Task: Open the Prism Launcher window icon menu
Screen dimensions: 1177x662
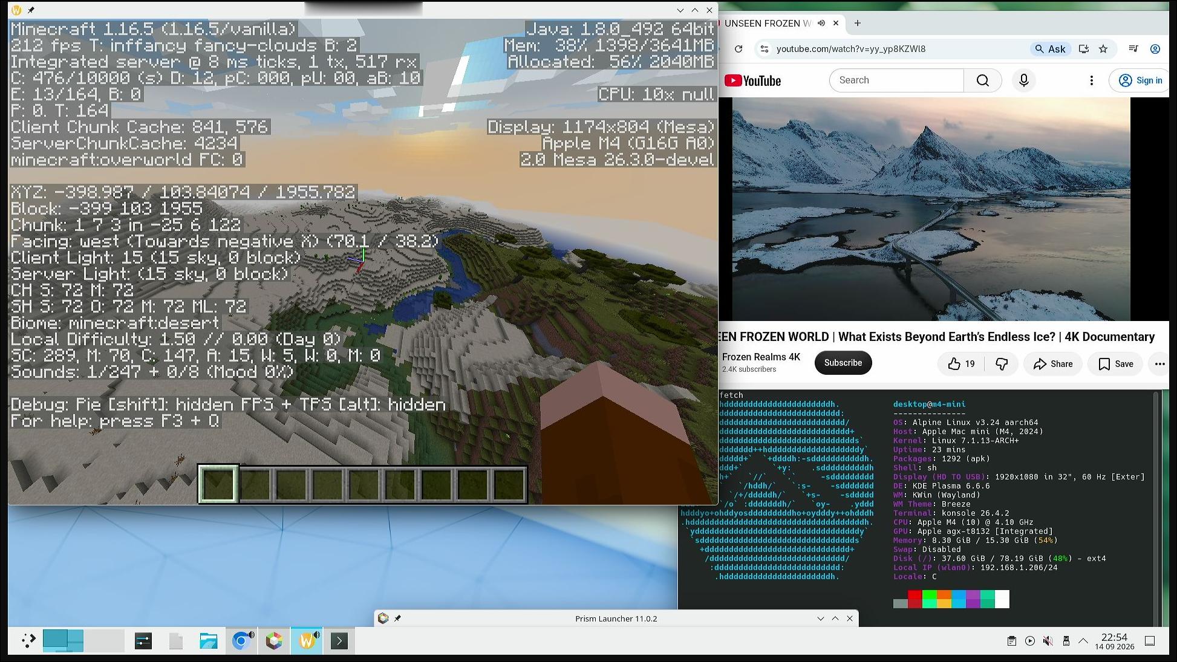Action: (x=383, y=618)
